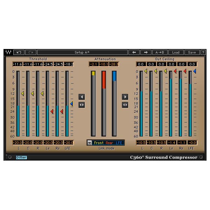Click right-pointing arrow beside Out Ceiling meters
The width and height of the screenshot is (210, 210).
point(125,97)
